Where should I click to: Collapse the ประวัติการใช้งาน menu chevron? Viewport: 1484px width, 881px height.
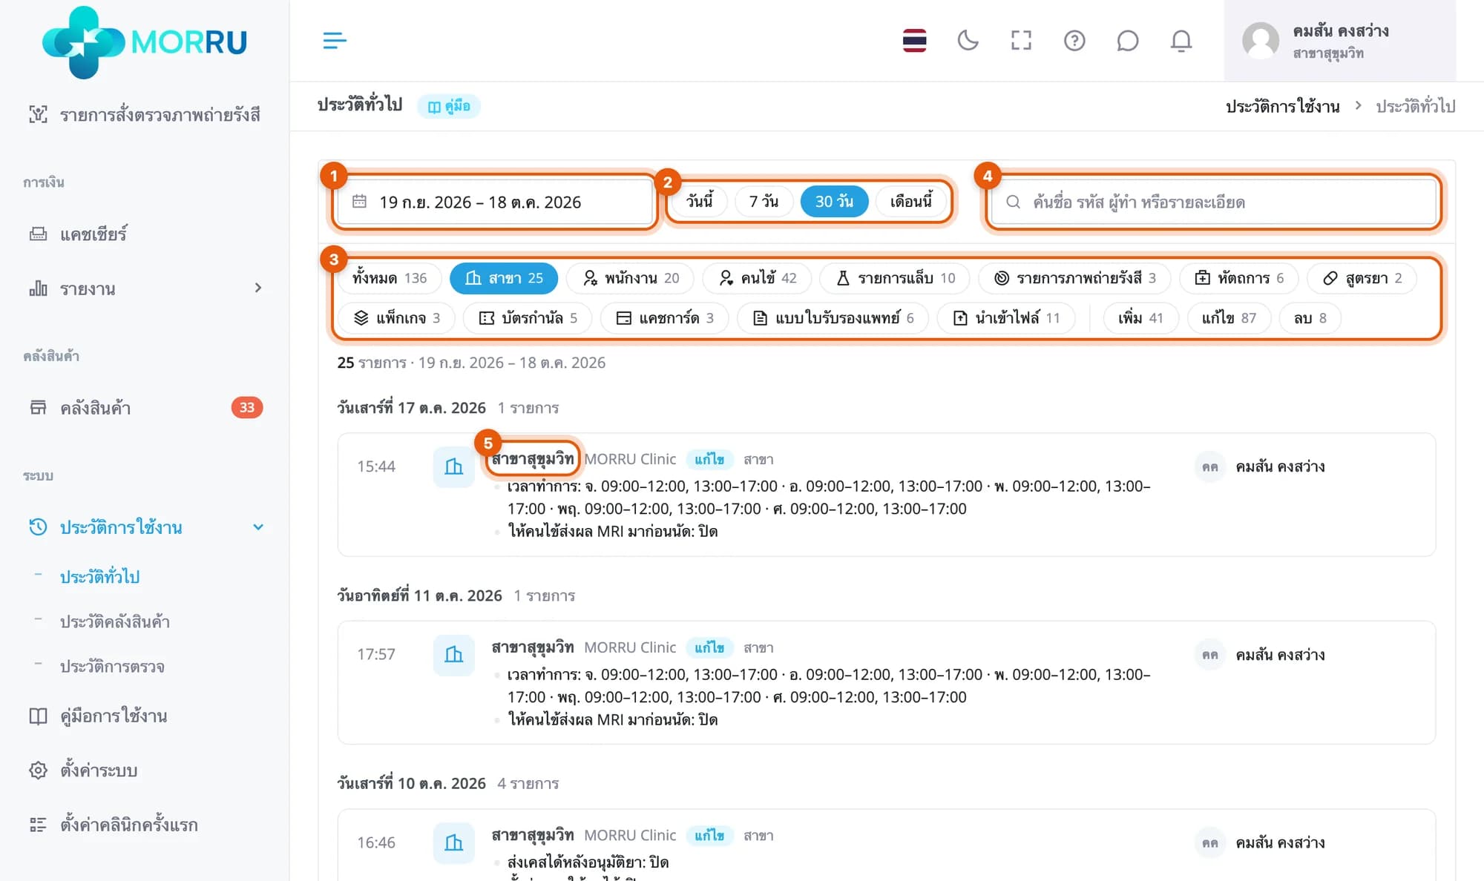257,527
